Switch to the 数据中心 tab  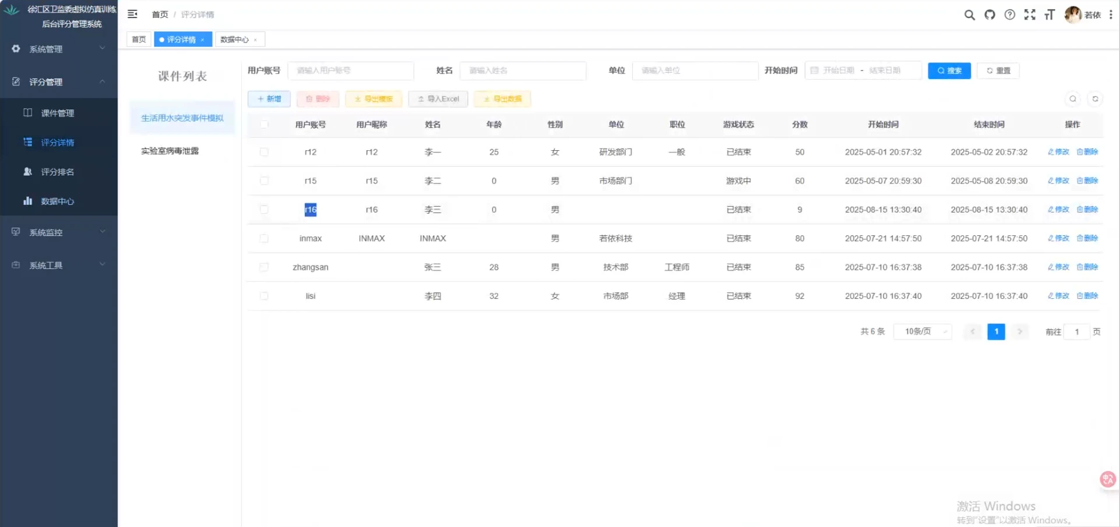coord(234,40)
